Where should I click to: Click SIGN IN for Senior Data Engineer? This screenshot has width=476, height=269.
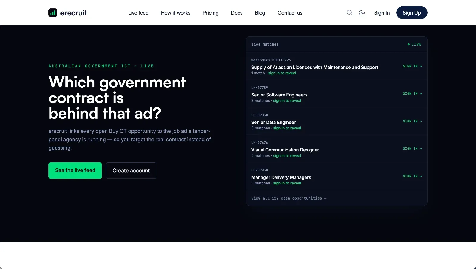click(412, 121)
